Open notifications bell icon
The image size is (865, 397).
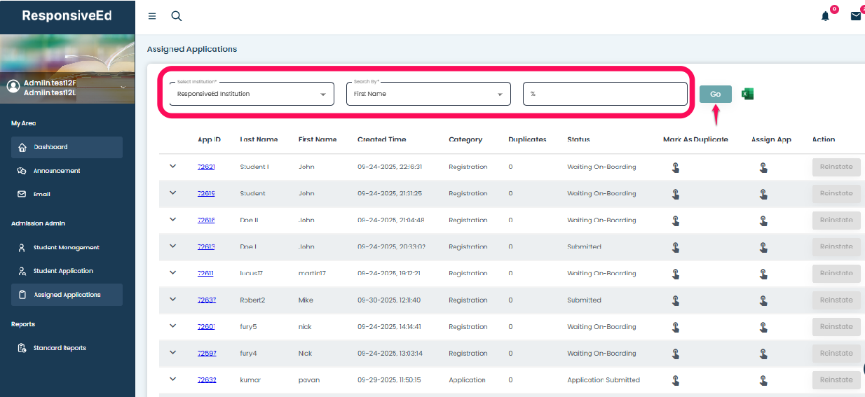coord(825,16)
